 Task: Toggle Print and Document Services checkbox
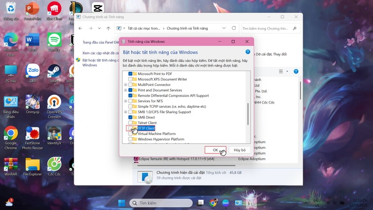130,90
